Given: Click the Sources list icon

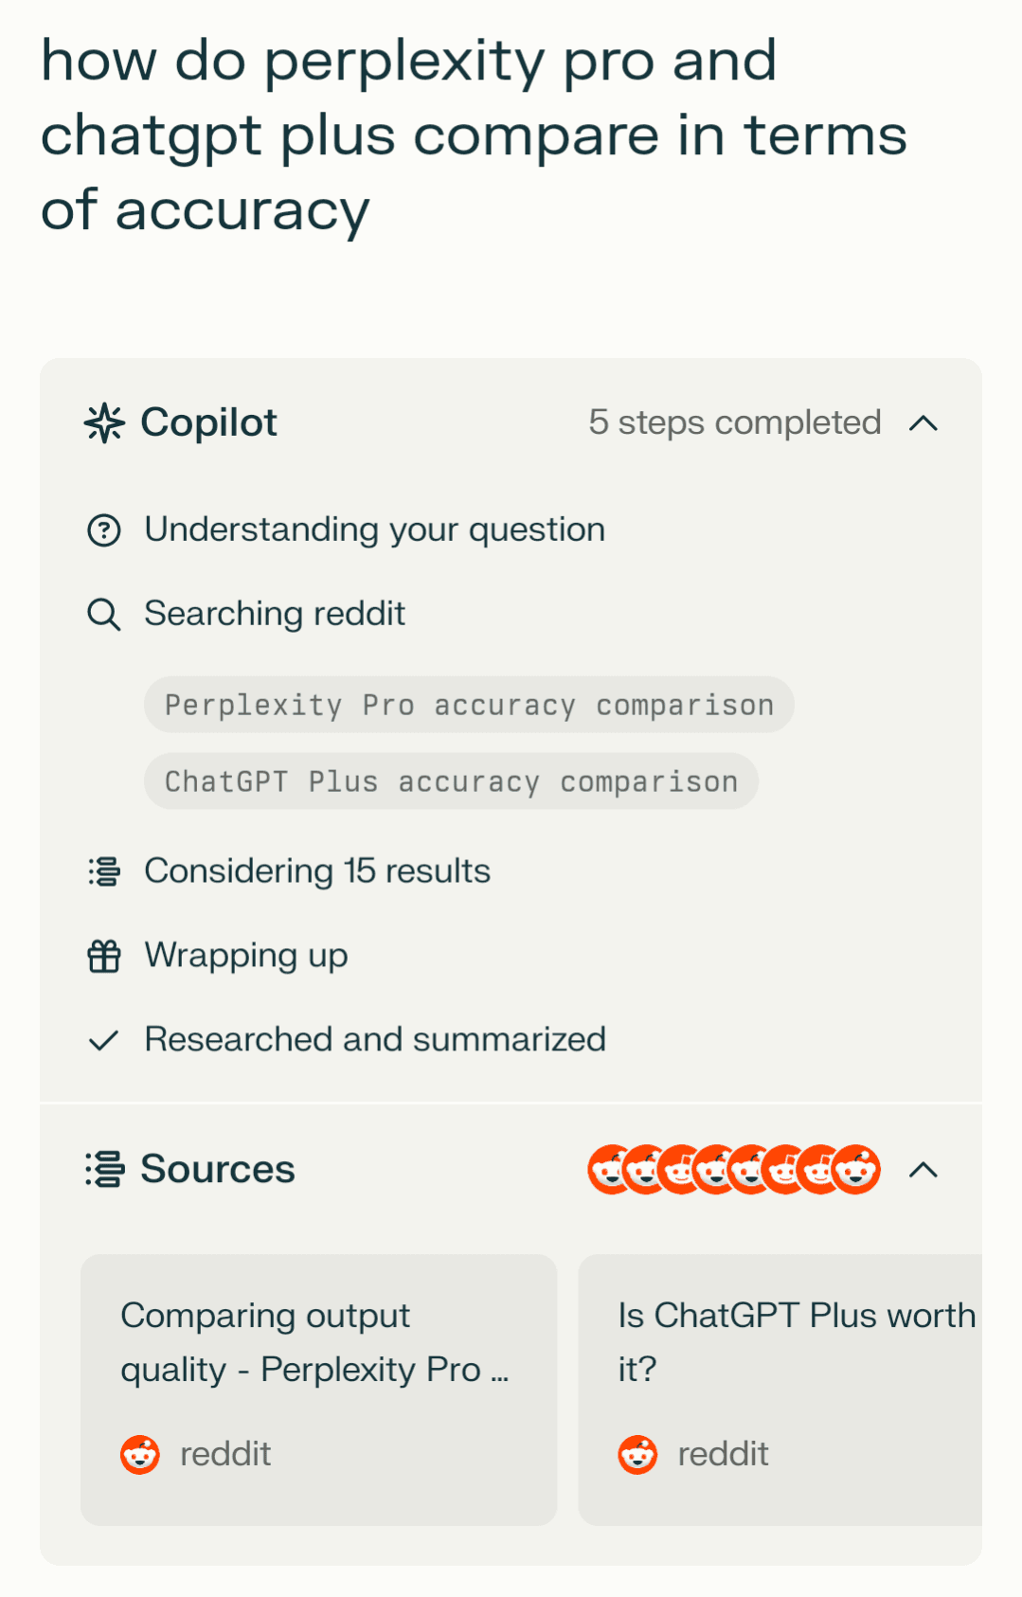Looking at the screenshot, I should [x=104, y=1170].
